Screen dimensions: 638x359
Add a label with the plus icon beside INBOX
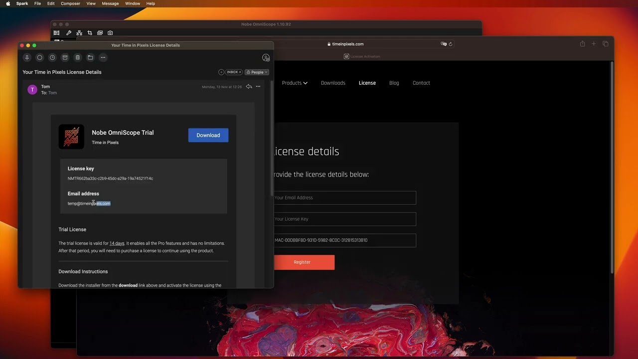221,72
